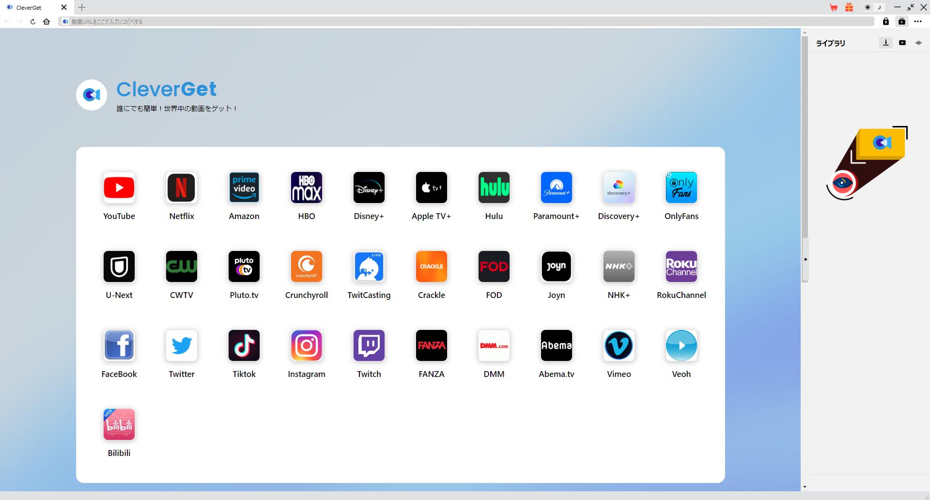Open the three-dot more options menu

tap(918, 21)
